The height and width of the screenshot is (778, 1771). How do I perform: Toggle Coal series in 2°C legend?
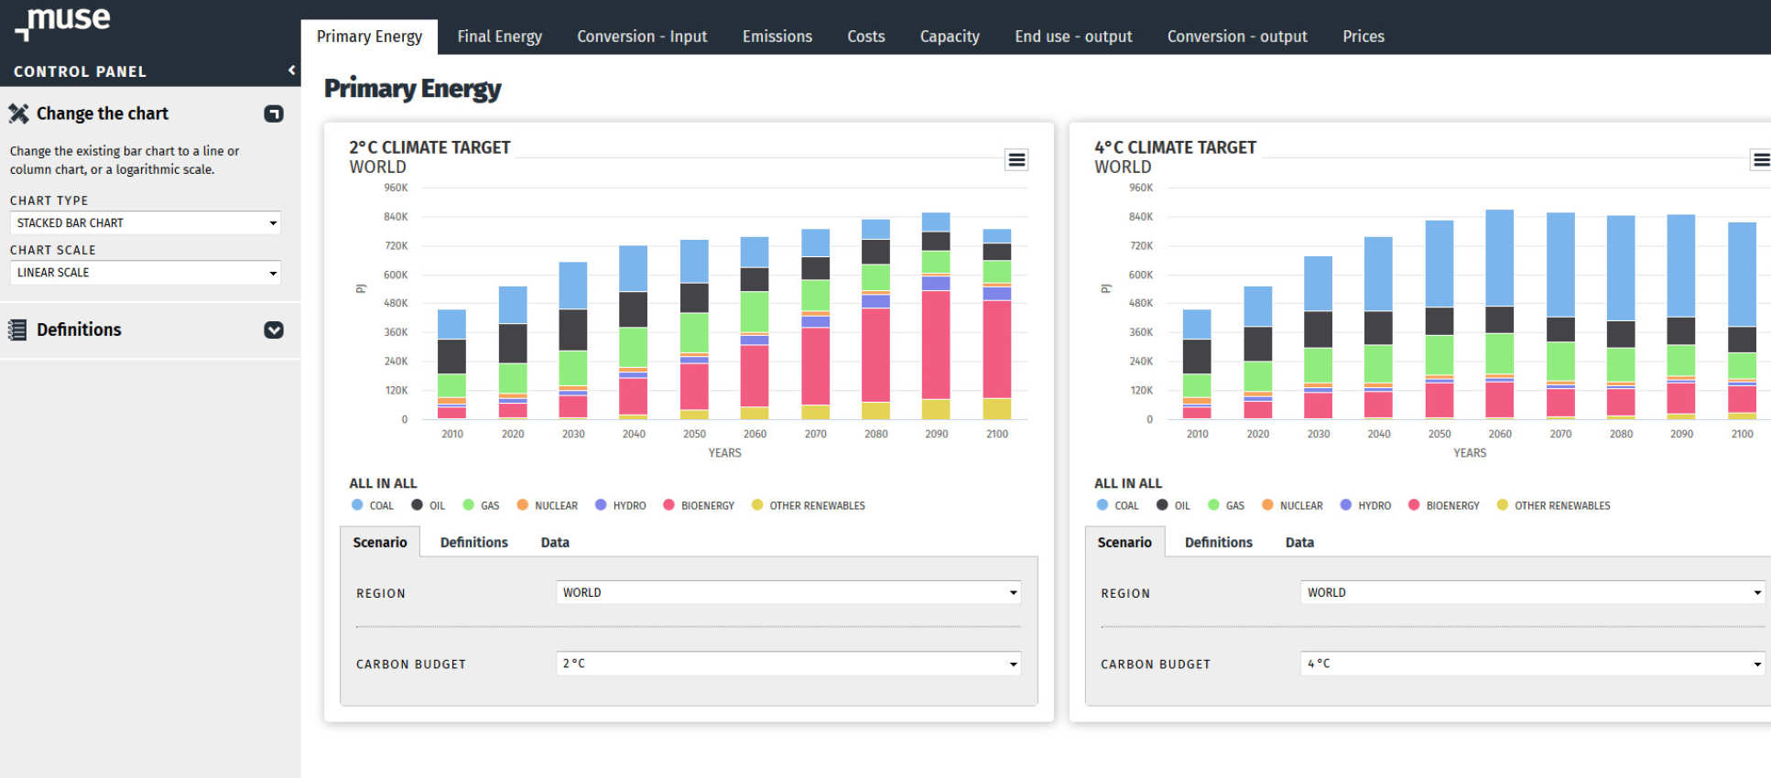[373, 505]
